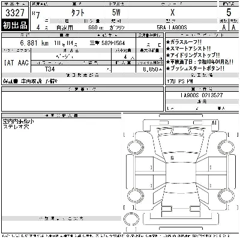
Task: Click the fuel type ガソリン
Action: point(117,28)
